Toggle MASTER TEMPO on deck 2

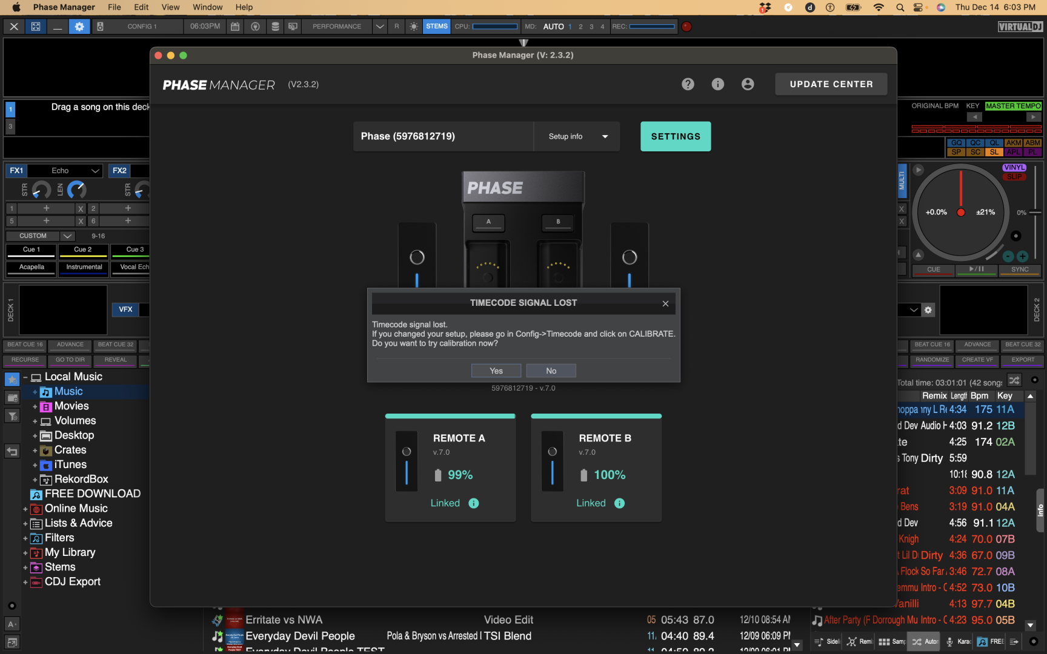point(1013,106)
